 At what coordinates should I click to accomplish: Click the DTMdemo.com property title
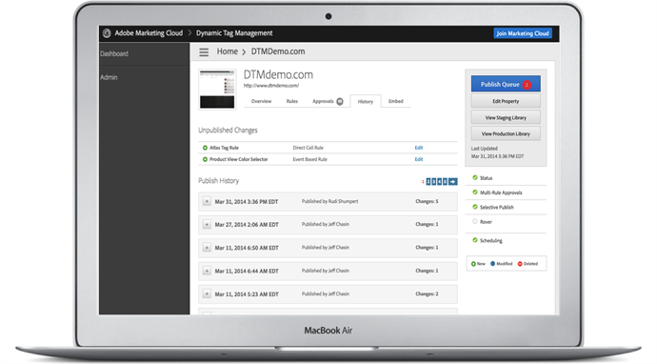tap(278, 74)
